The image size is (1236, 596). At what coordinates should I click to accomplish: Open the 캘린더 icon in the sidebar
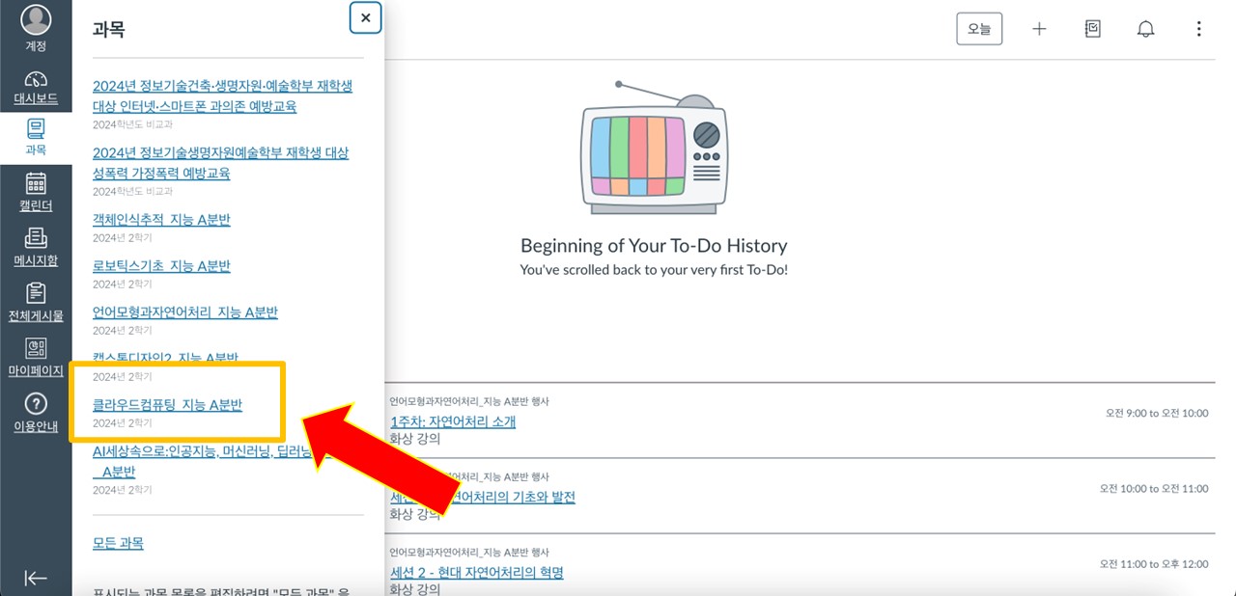(x=36, y=191)
